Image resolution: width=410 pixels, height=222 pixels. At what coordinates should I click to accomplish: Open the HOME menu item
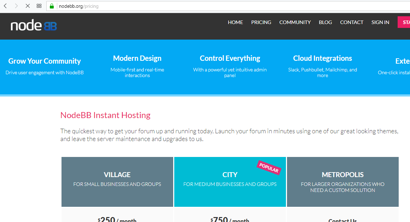pos(235,22)
